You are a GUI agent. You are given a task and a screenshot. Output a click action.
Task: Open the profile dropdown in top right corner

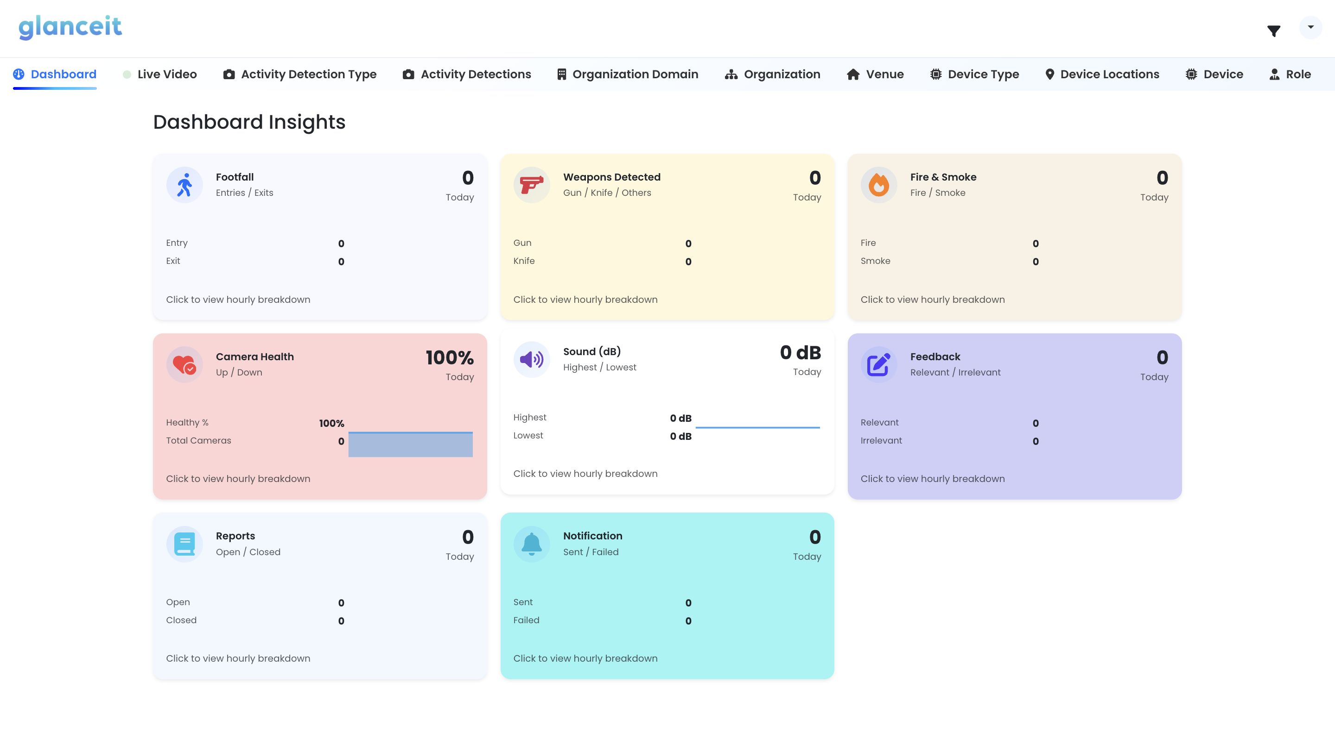(1310, 27)
